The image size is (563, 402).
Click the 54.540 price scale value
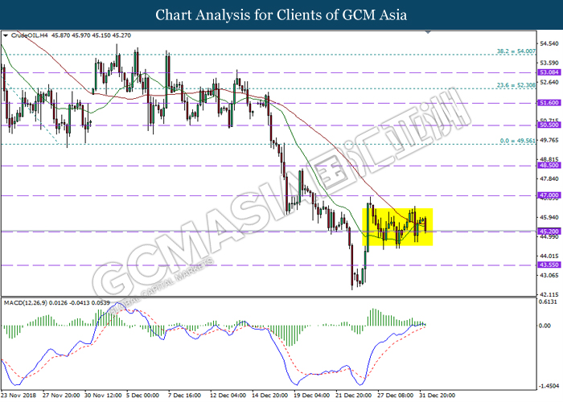[549, 43]
